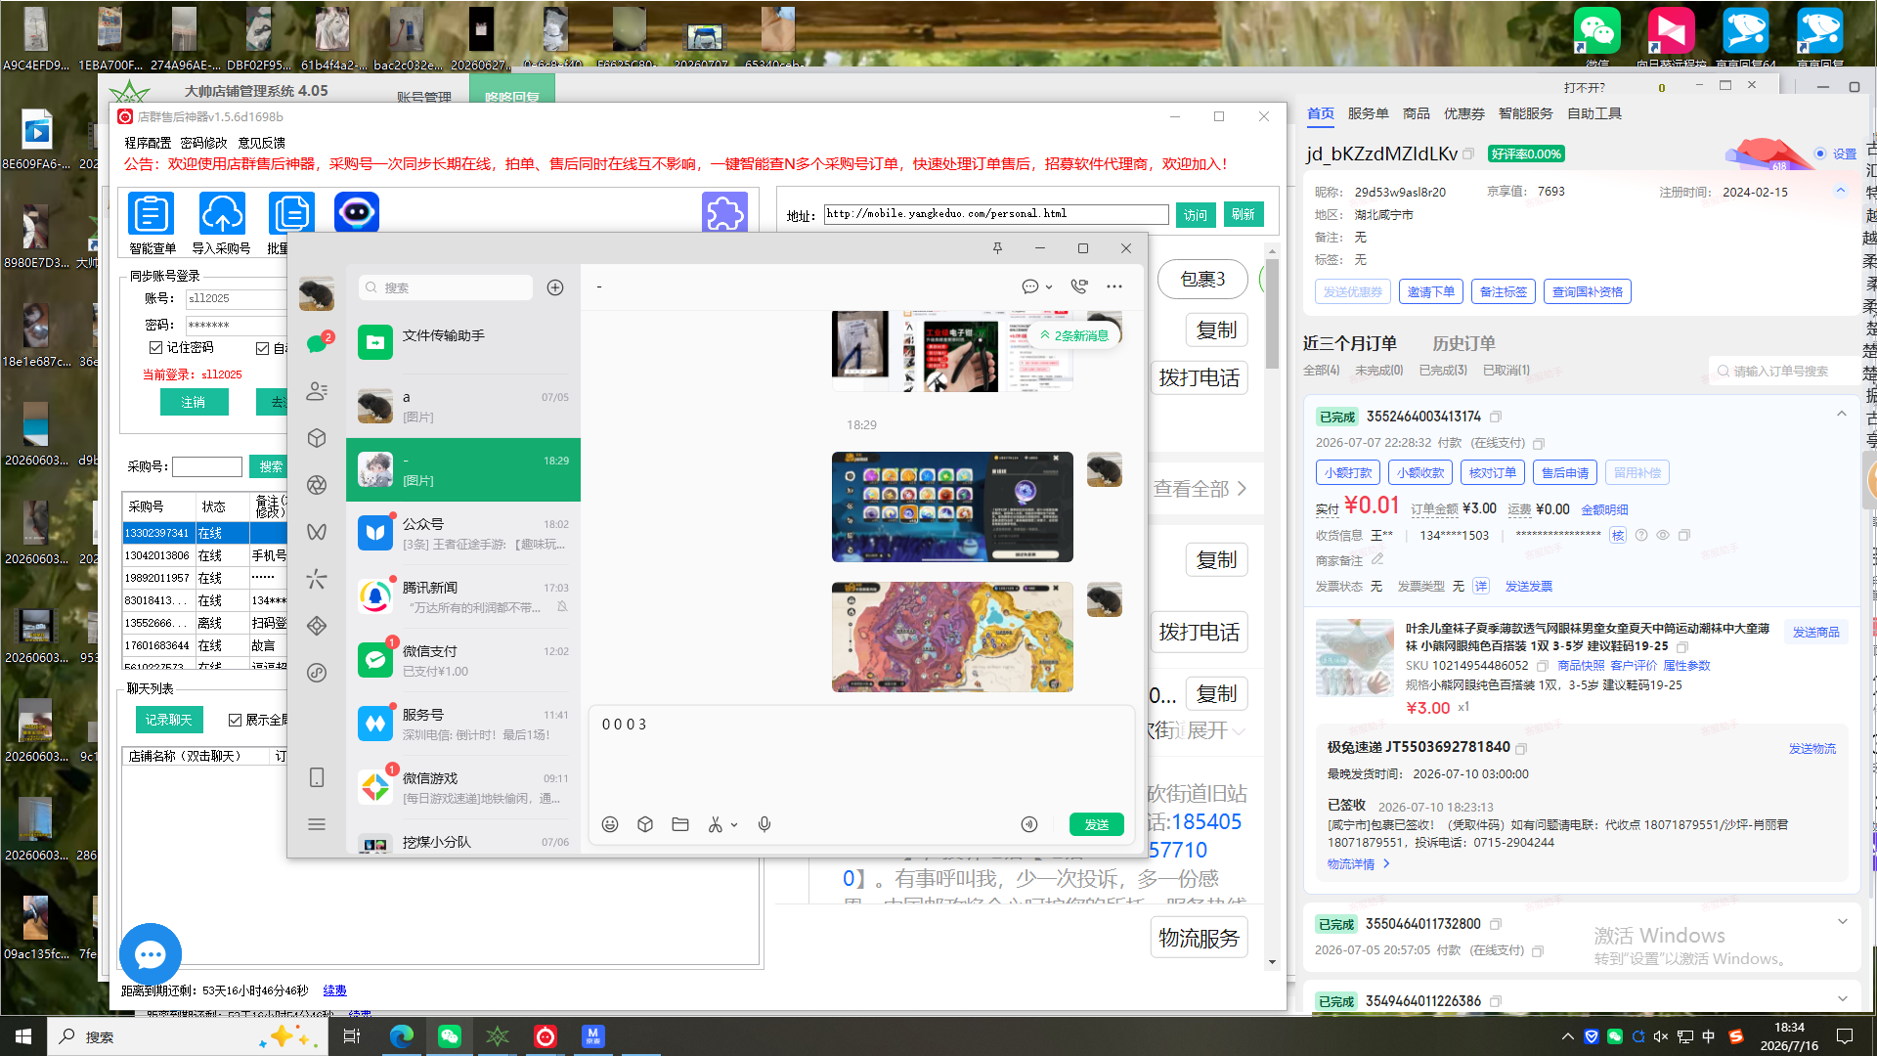The height and width of the screenshot is (1056, 1877).
Task: Open WeChat hamburger menu at sidebar bottom
Action: tap(317, 824)
